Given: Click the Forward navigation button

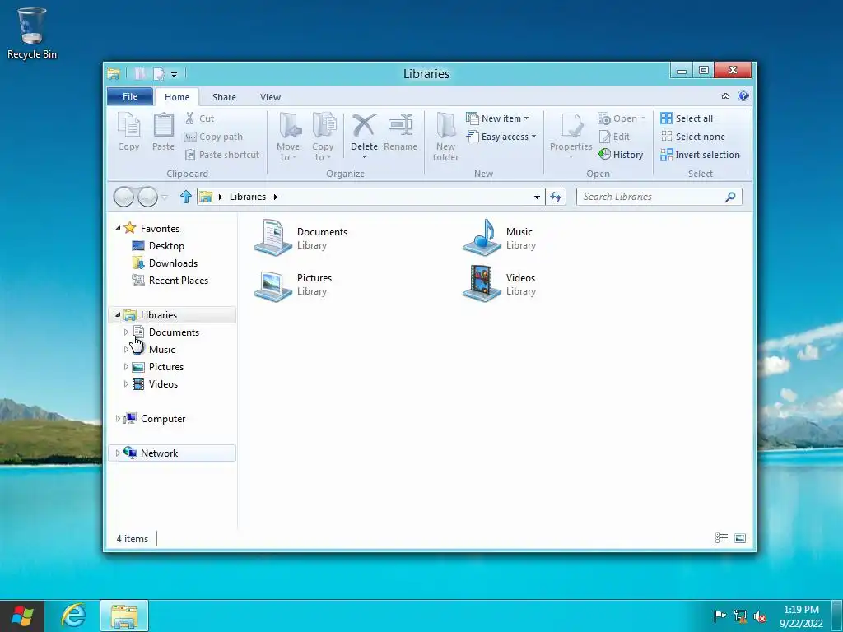Looking at the screenshot, I should click(147, 197).
